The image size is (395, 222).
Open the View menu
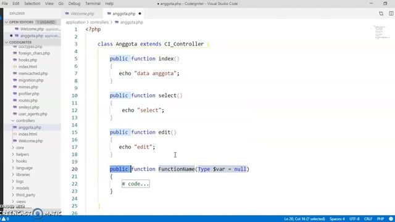coord(49,4)
